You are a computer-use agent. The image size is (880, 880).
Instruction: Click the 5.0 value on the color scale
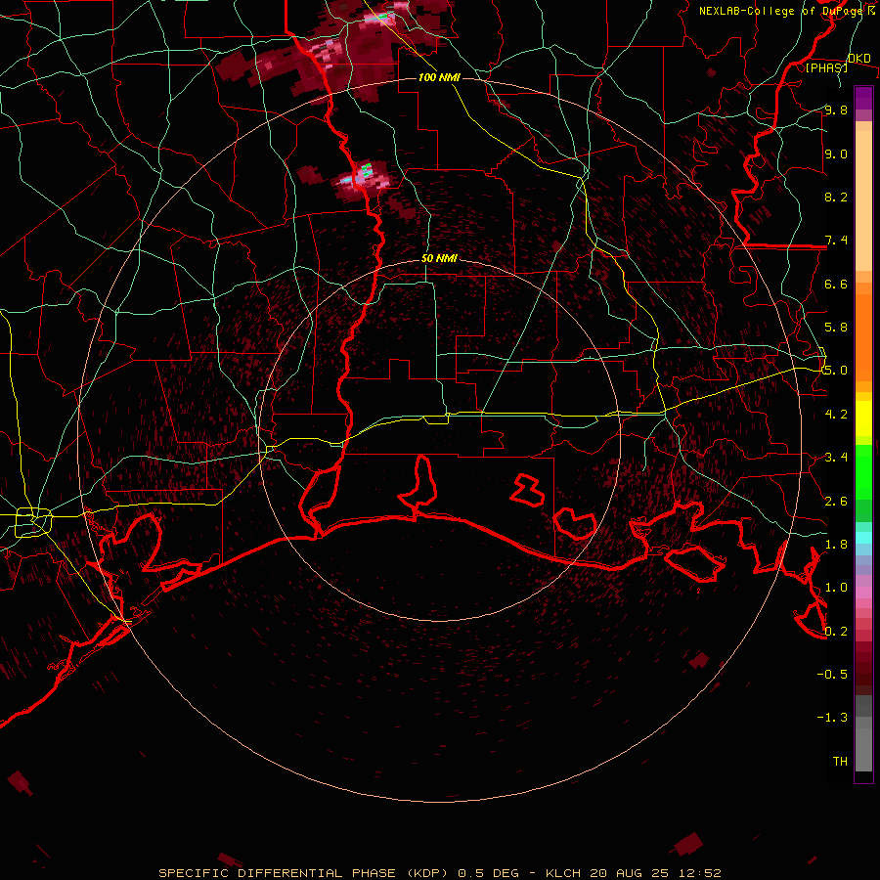[836, 371]
